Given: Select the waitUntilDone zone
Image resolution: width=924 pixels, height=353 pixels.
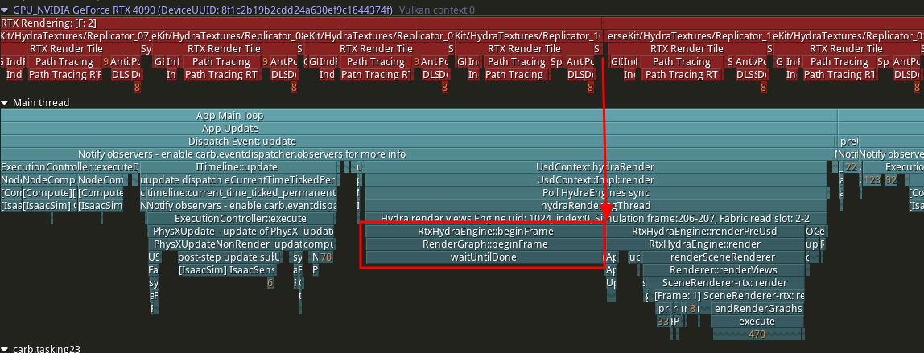Looking at the screenshot, I should tap(484, 257).
